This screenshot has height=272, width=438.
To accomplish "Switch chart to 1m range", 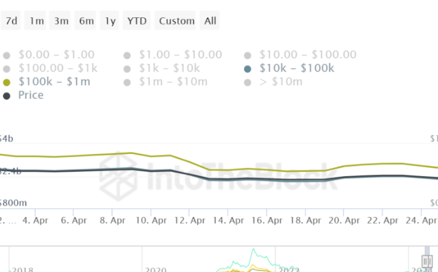I will coord(36,21).
